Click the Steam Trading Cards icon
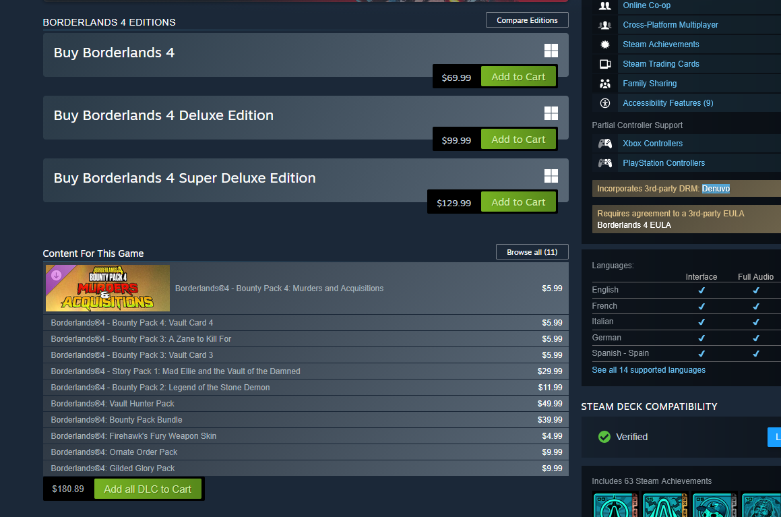 (x=604, y=64)
